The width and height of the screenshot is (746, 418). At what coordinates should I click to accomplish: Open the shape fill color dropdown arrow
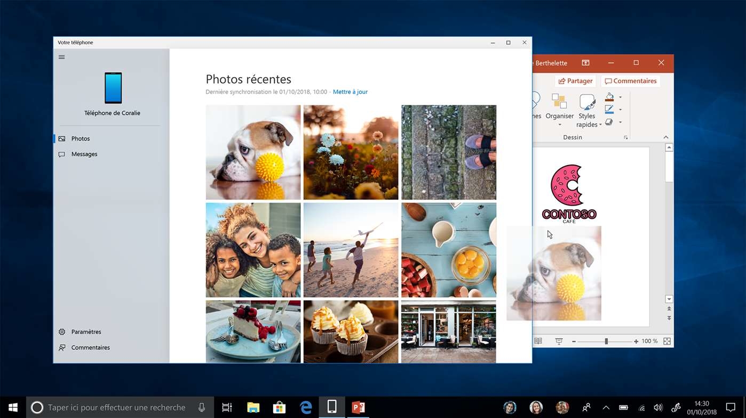coord(620,97)
